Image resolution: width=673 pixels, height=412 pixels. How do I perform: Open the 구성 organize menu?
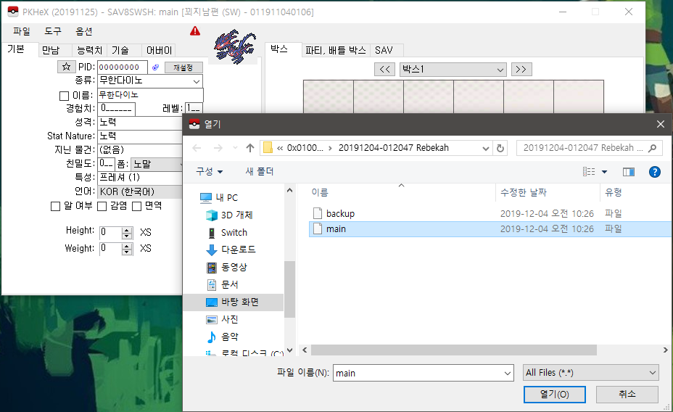tap(209, 172)
